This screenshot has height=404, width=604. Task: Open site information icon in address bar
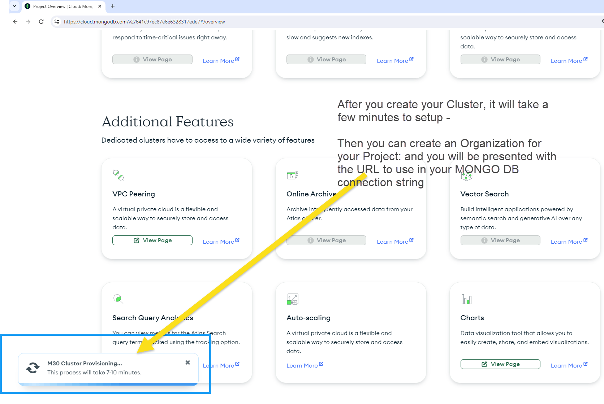tap(57, 22)
